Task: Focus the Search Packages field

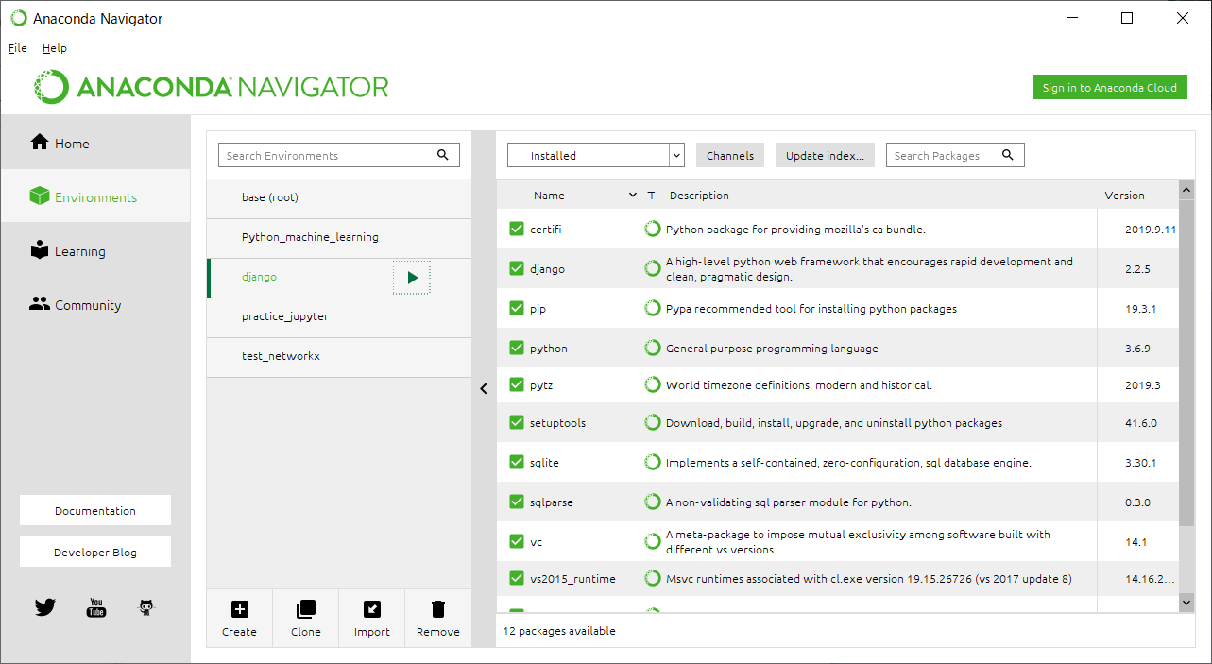Action: (x=955, y=155)
